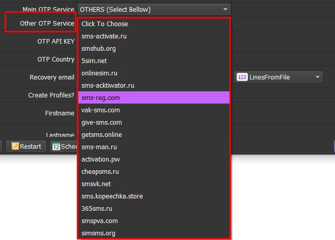Click the 'Create Profiles?' label
The height and width of the screenshot is (240, 335).
(51, 95)
